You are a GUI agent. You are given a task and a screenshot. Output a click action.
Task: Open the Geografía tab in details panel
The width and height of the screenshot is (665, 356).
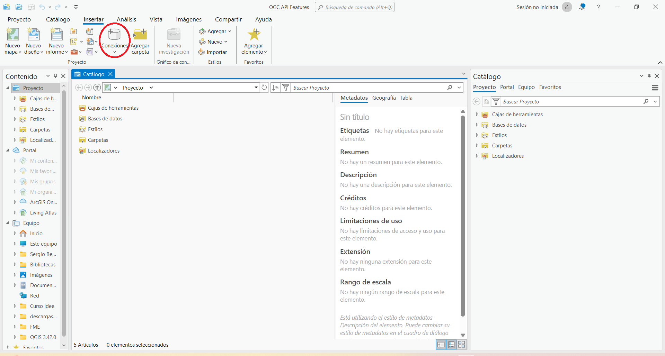coord(384,98)
